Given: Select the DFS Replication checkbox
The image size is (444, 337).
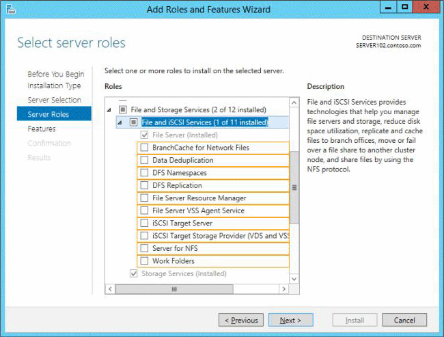Looking at the screenshot, I should [x=144, y=185].
